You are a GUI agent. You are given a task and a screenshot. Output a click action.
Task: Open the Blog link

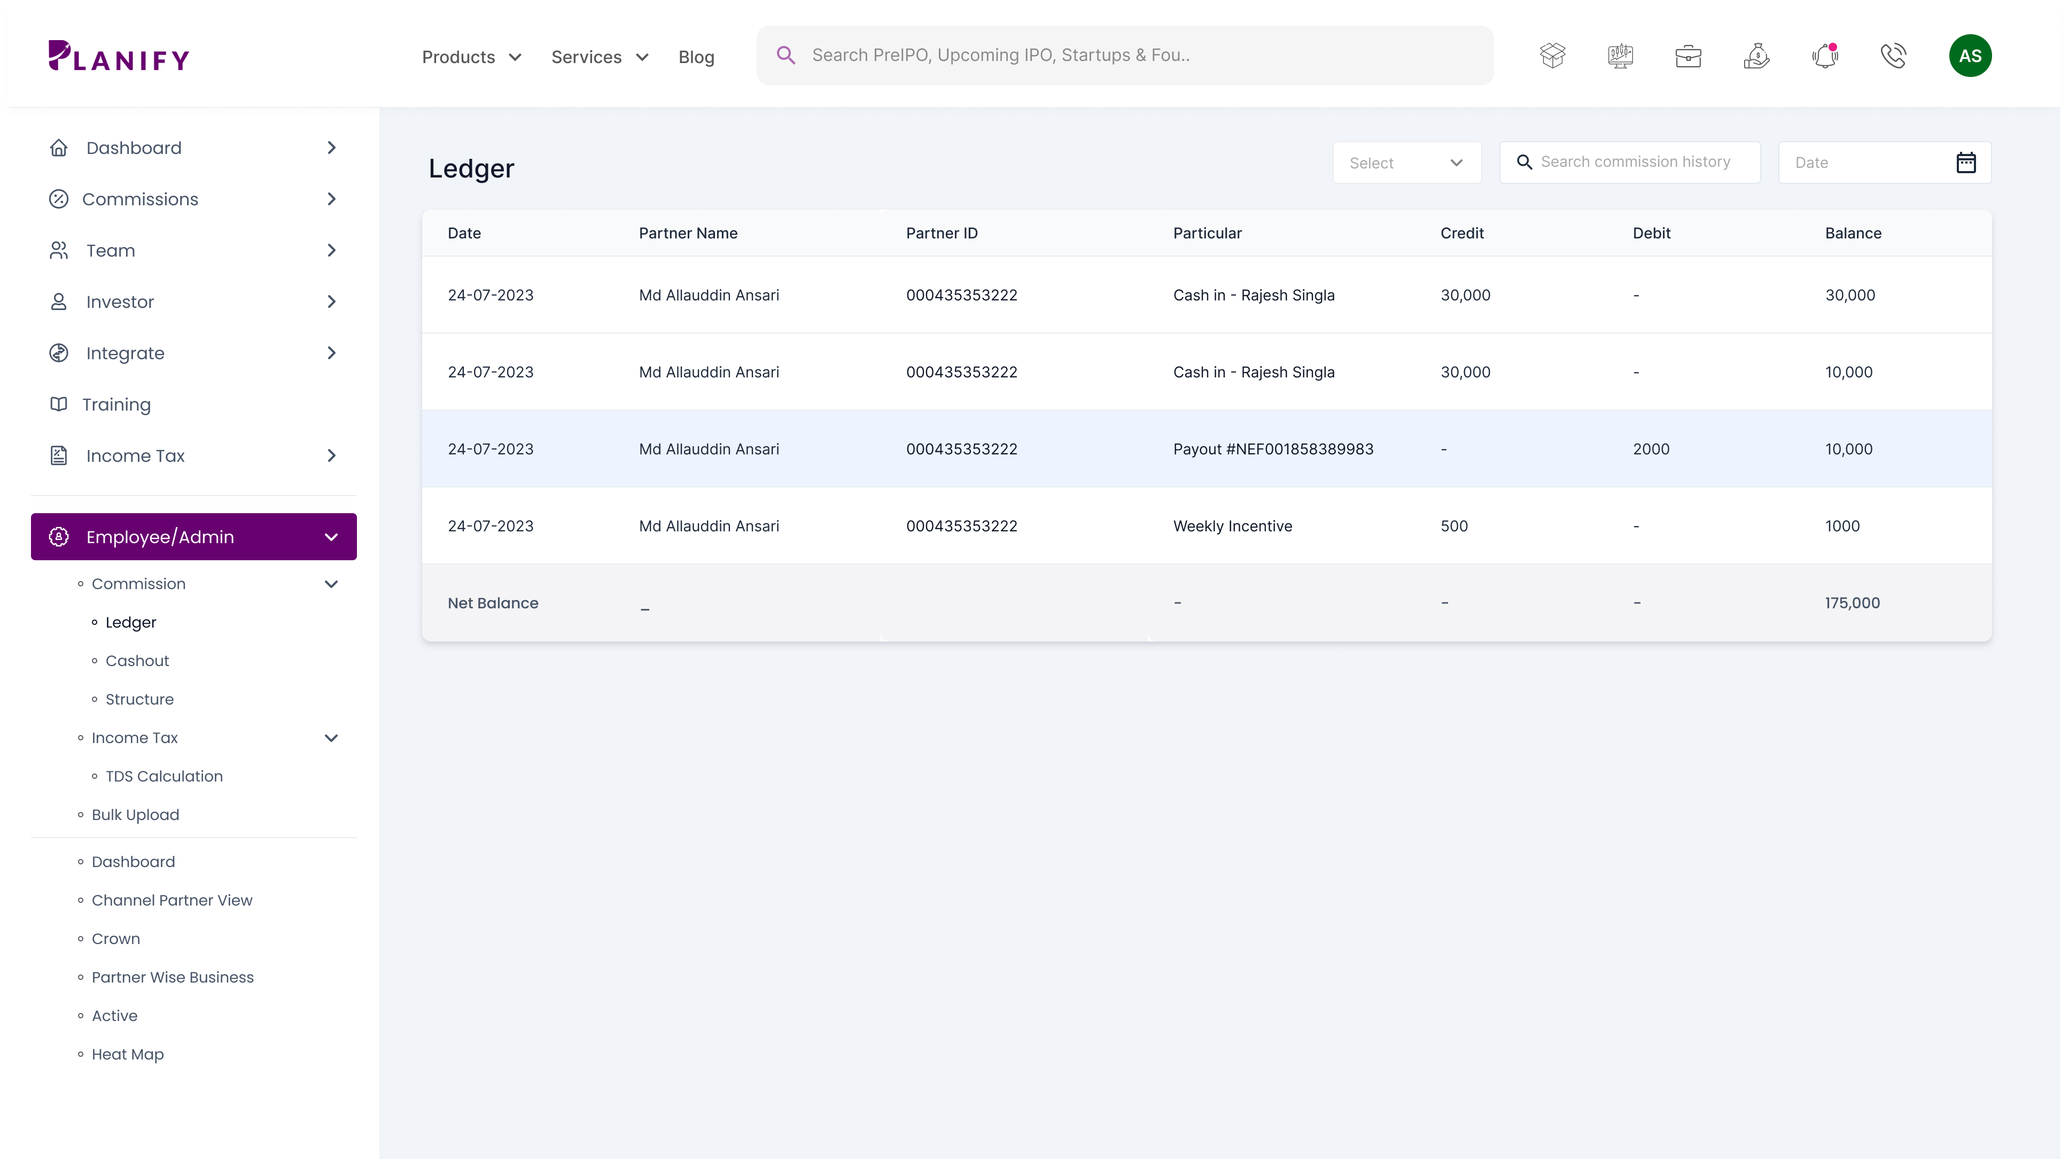(x=696, y=57)
